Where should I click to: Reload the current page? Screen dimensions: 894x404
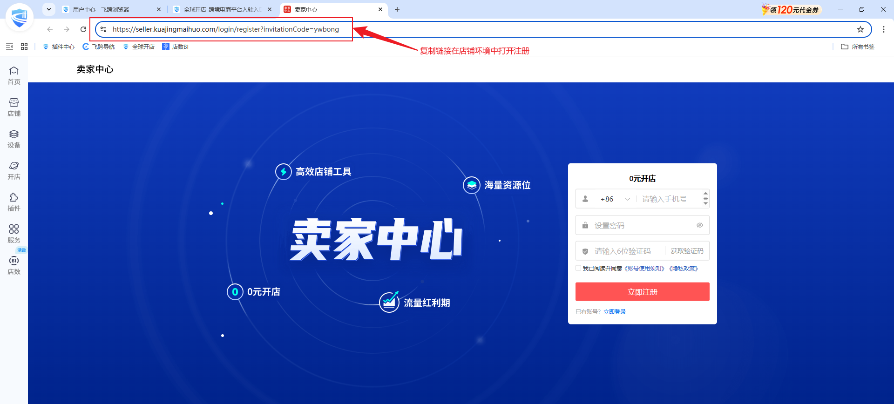point(83,29)
